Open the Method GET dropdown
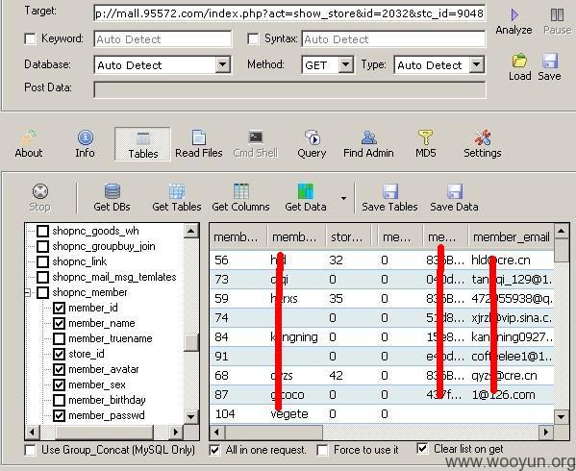Viewport: 576px width, 471px height. [345, 64]
